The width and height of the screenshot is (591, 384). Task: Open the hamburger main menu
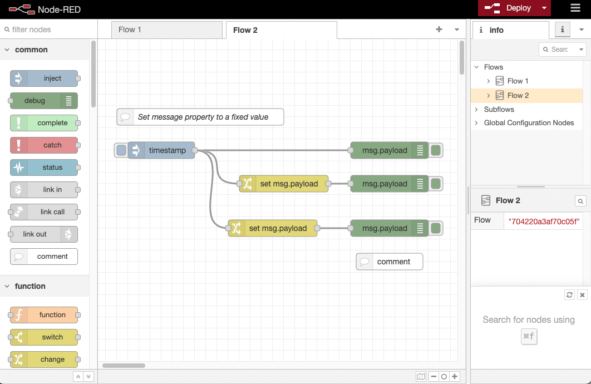click(x=575, y=8)
